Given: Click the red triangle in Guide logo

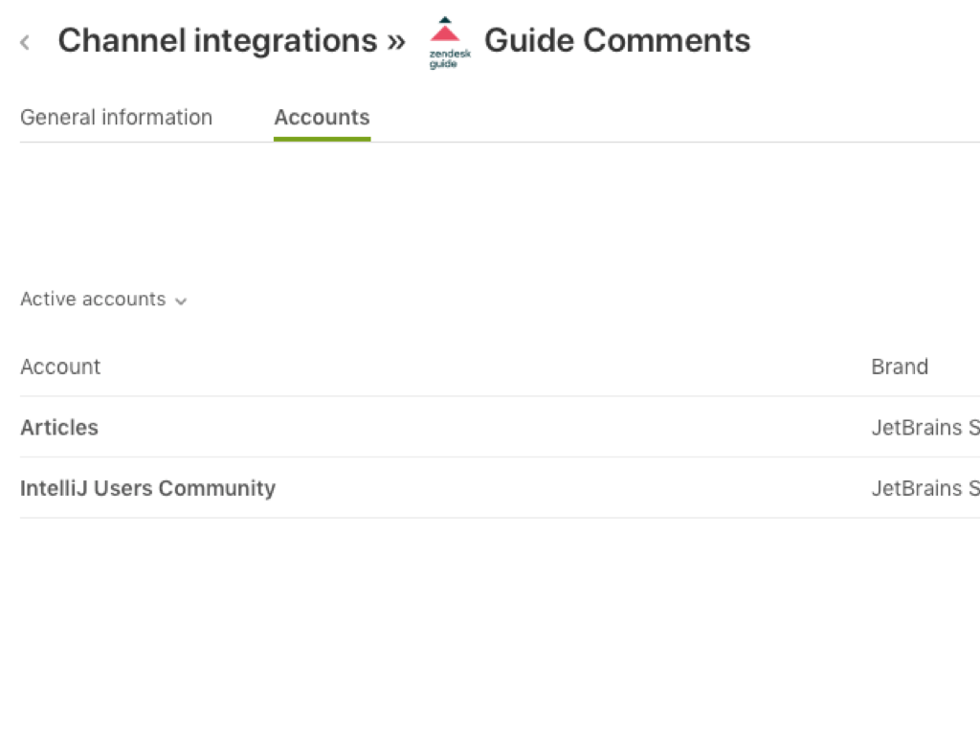Looking at the screenshot, I should pyautogui.click(x=445, y=35).
